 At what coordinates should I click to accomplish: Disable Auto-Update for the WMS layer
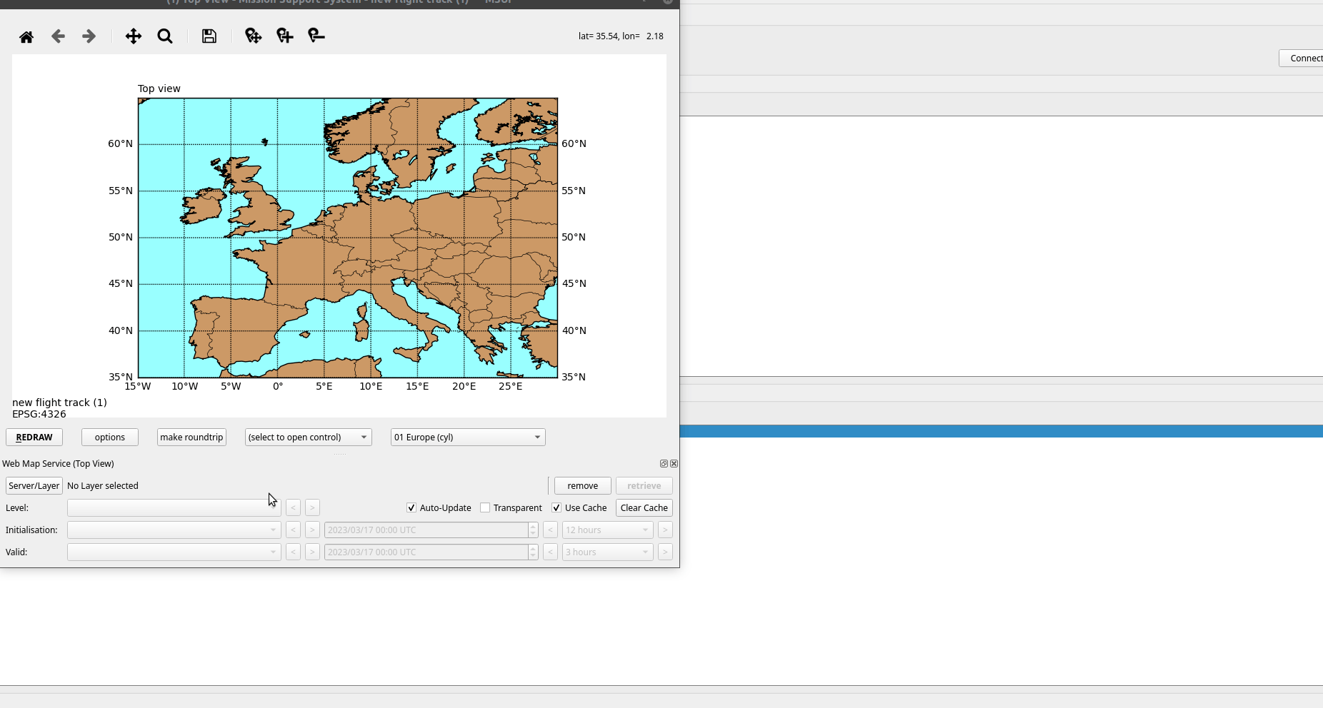411,507
